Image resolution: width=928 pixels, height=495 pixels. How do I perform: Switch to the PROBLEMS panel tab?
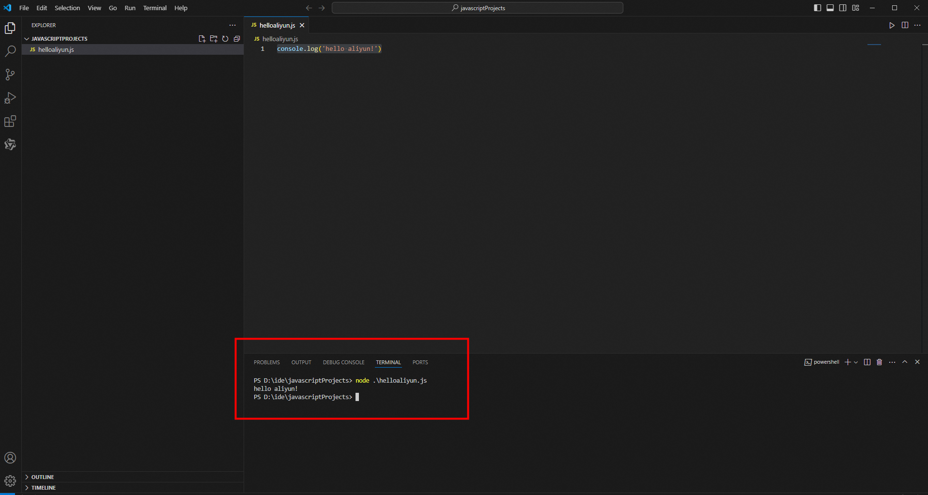[266, 362]
